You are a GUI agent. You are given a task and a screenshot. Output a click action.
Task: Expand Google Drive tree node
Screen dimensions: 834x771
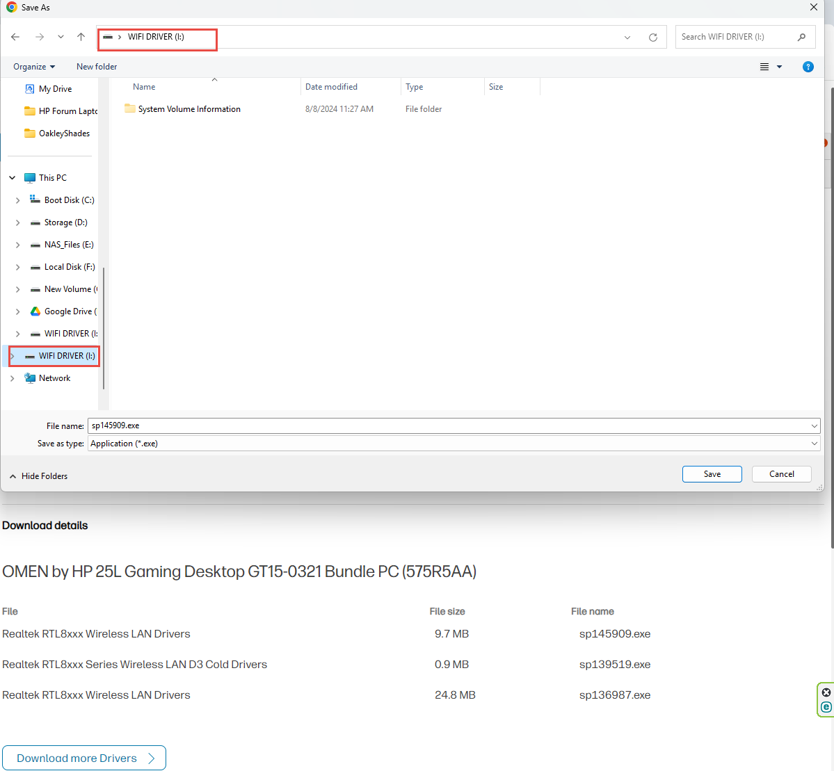[x=17, y=311]
